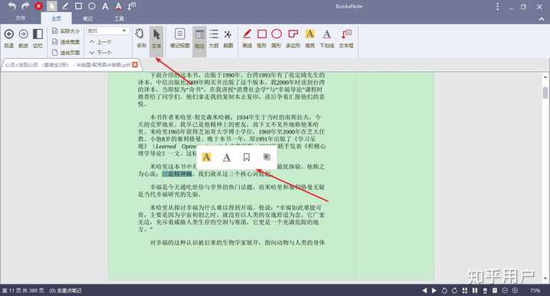Copy selection using popup copy icon

click(x=267, y=157)
